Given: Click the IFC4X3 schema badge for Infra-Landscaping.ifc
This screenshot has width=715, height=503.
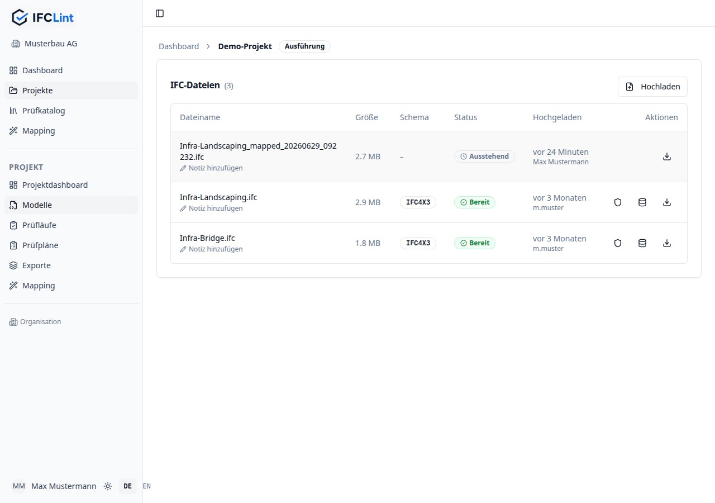Looking at the screenshot, I should 418,202.
